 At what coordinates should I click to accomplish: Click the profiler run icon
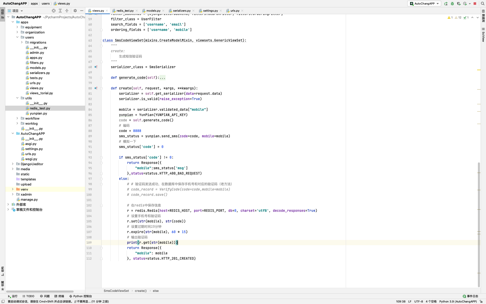(465, 4)
